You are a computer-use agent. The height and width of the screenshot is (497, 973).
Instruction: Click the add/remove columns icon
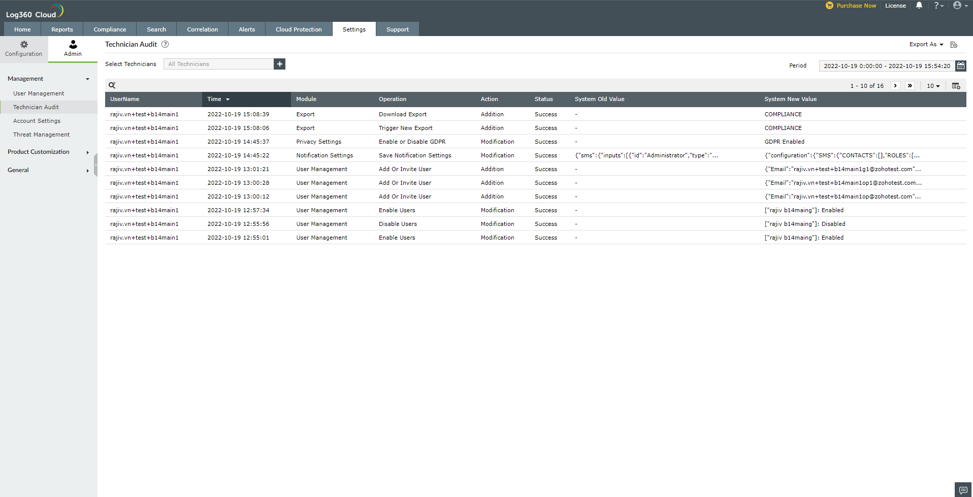[x=956, y=86]
